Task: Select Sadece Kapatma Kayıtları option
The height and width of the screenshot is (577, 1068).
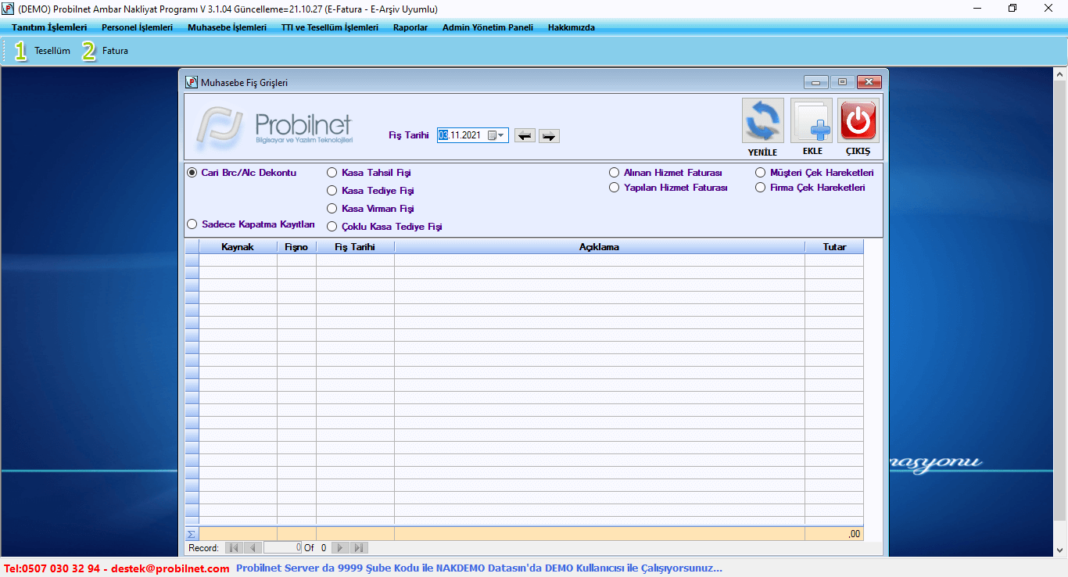Action: pos(192,224)
